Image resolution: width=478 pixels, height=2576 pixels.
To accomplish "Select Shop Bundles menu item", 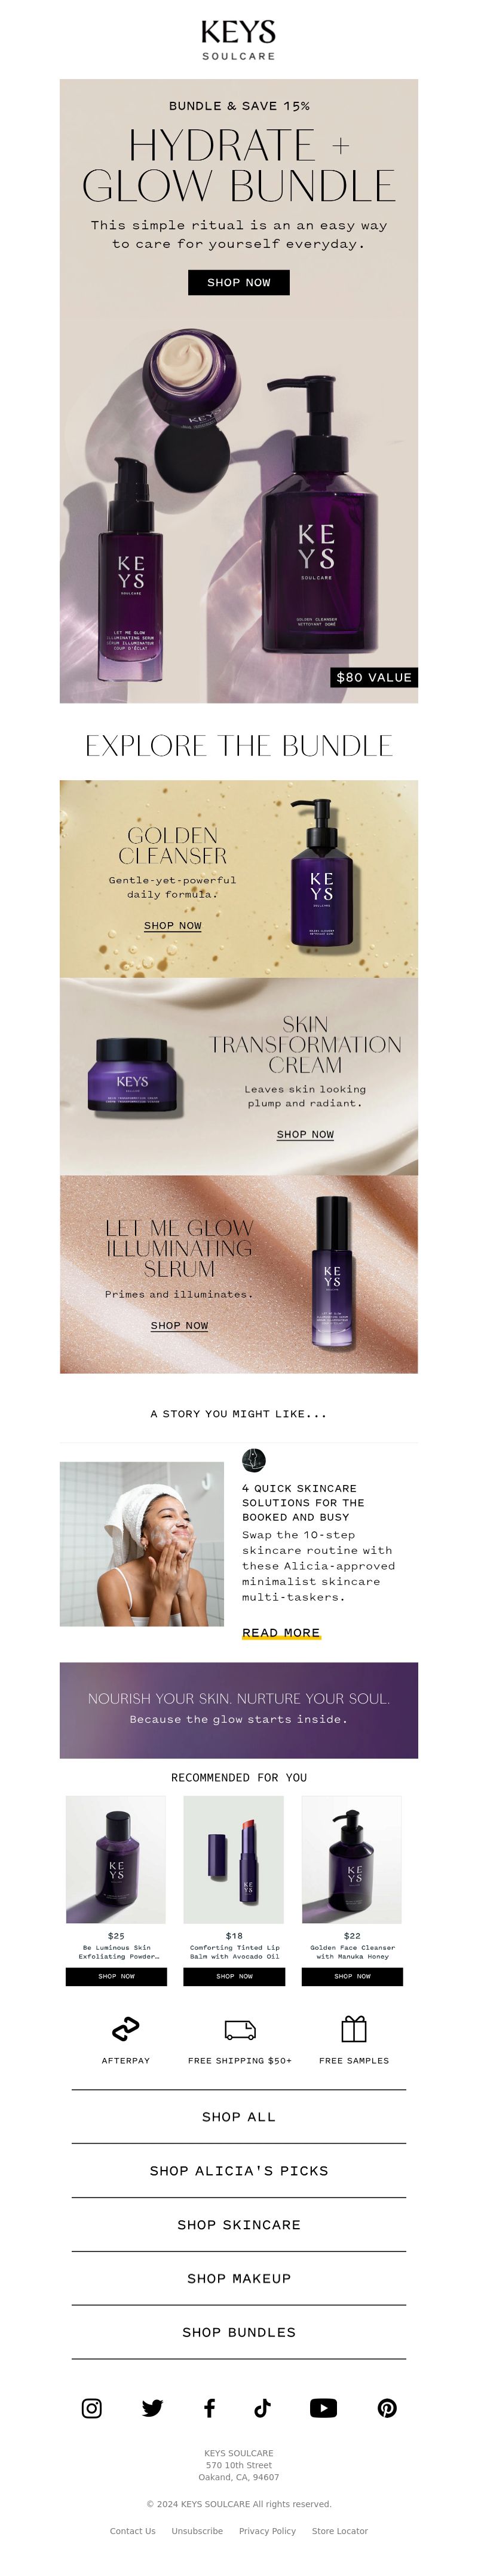I will tap(238, 2331).
